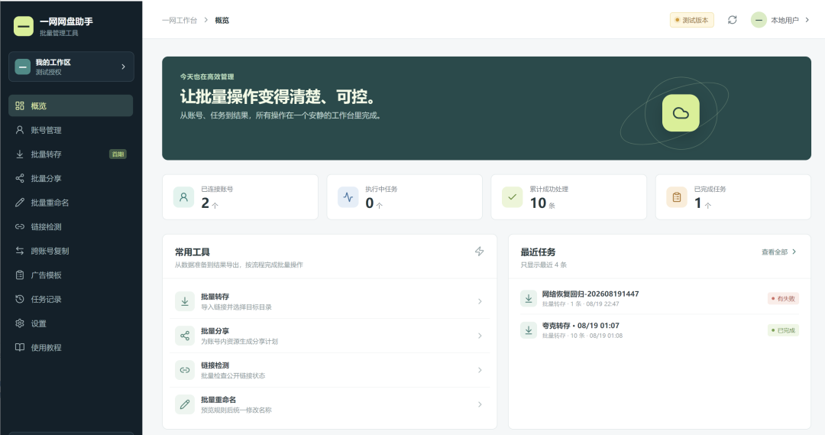The image size is (825, 435).
Task: Expand the 批量分享 row chevron in 常用工具
Action: [x=480, y=336]
